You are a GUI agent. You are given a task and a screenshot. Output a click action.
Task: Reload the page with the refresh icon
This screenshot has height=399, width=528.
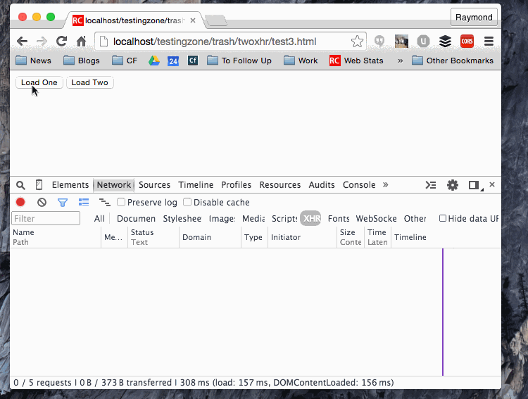point(62,42)
